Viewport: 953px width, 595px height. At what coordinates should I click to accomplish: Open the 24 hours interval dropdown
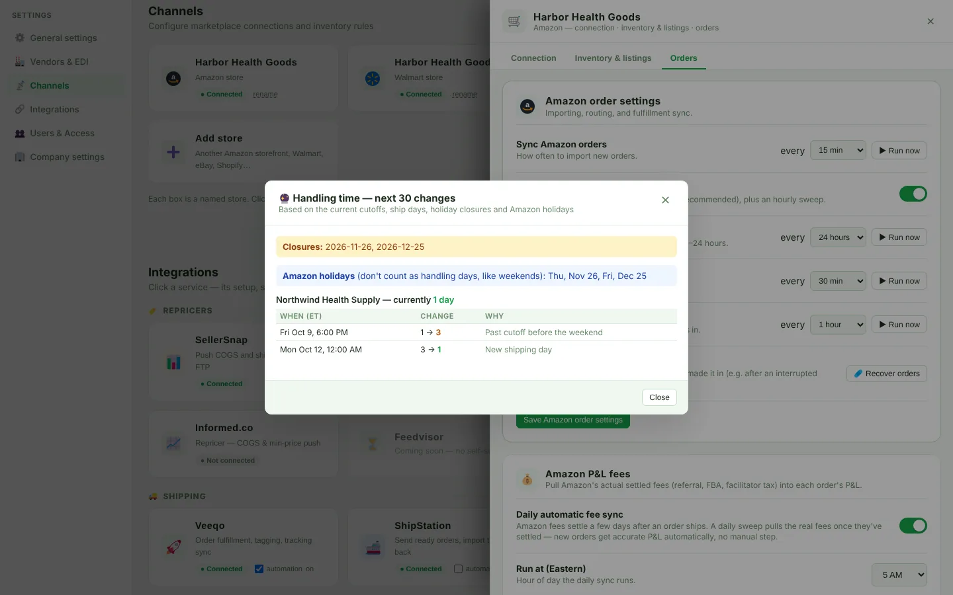point(838,237)
